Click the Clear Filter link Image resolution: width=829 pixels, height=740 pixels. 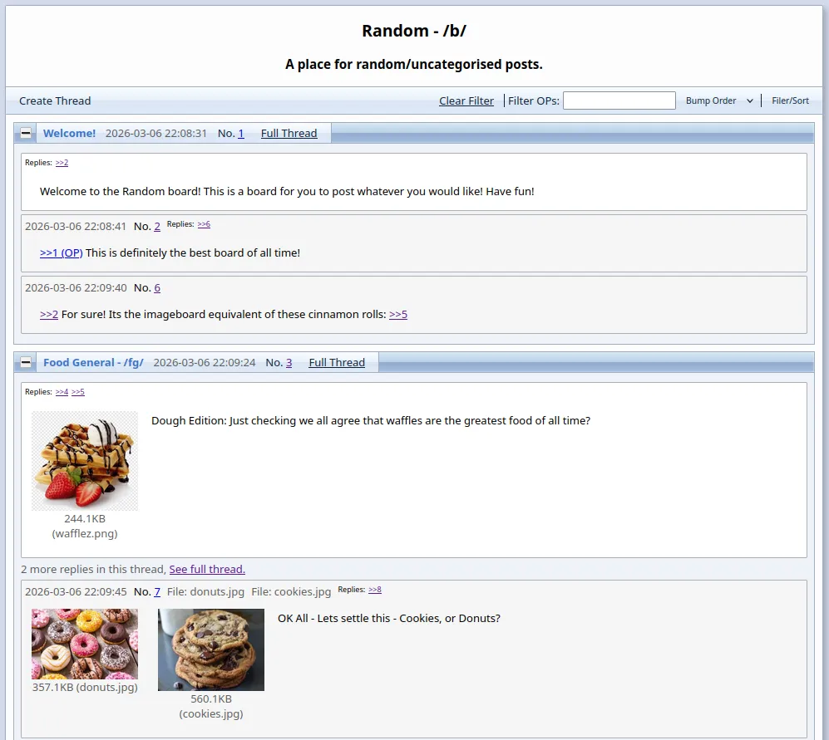pos(466,100)
